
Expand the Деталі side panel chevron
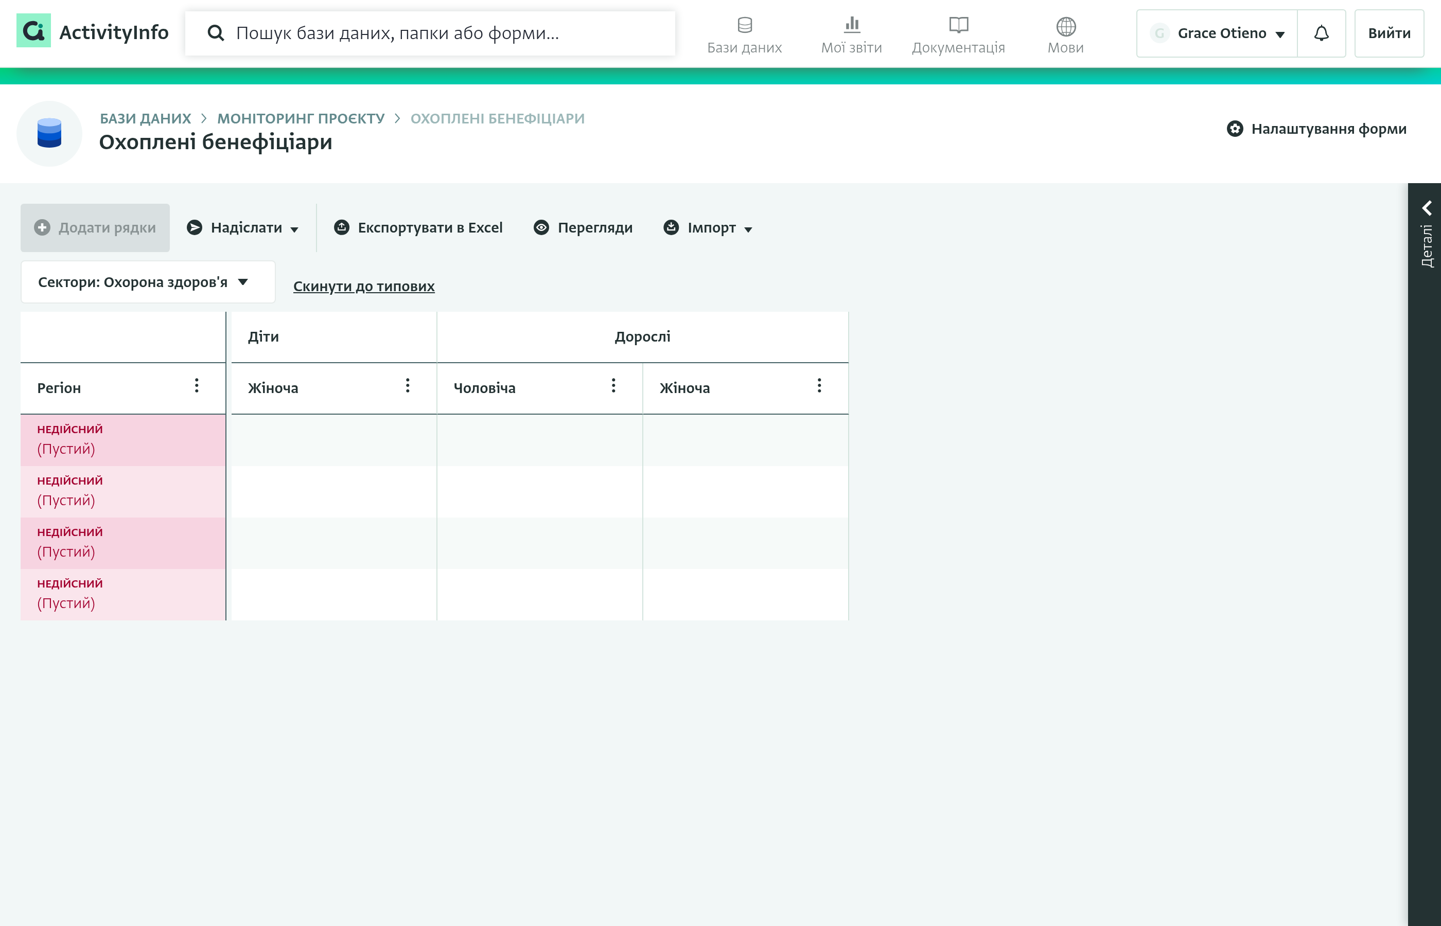1426,208
